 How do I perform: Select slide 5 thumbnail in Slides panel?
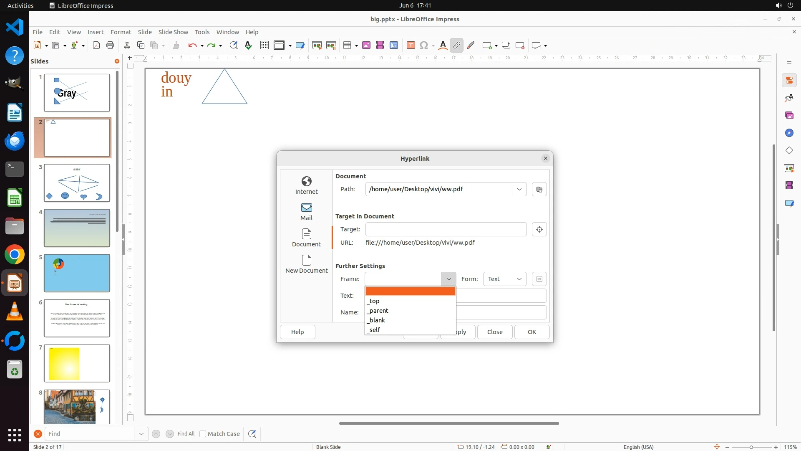[77, 273]
